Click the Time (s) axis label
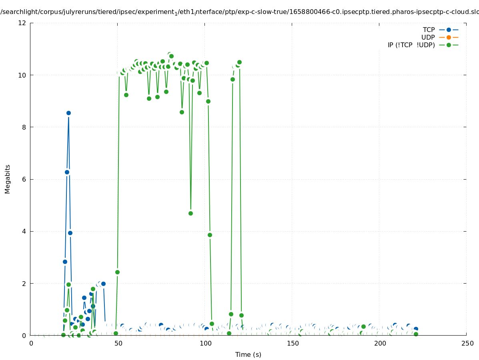This screenshot has height=360, width=479. (x=248, y=354)
